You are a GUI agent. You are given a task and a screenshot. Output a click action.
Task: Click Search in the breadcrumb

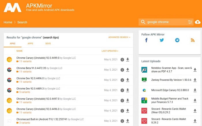click(22, 22)
